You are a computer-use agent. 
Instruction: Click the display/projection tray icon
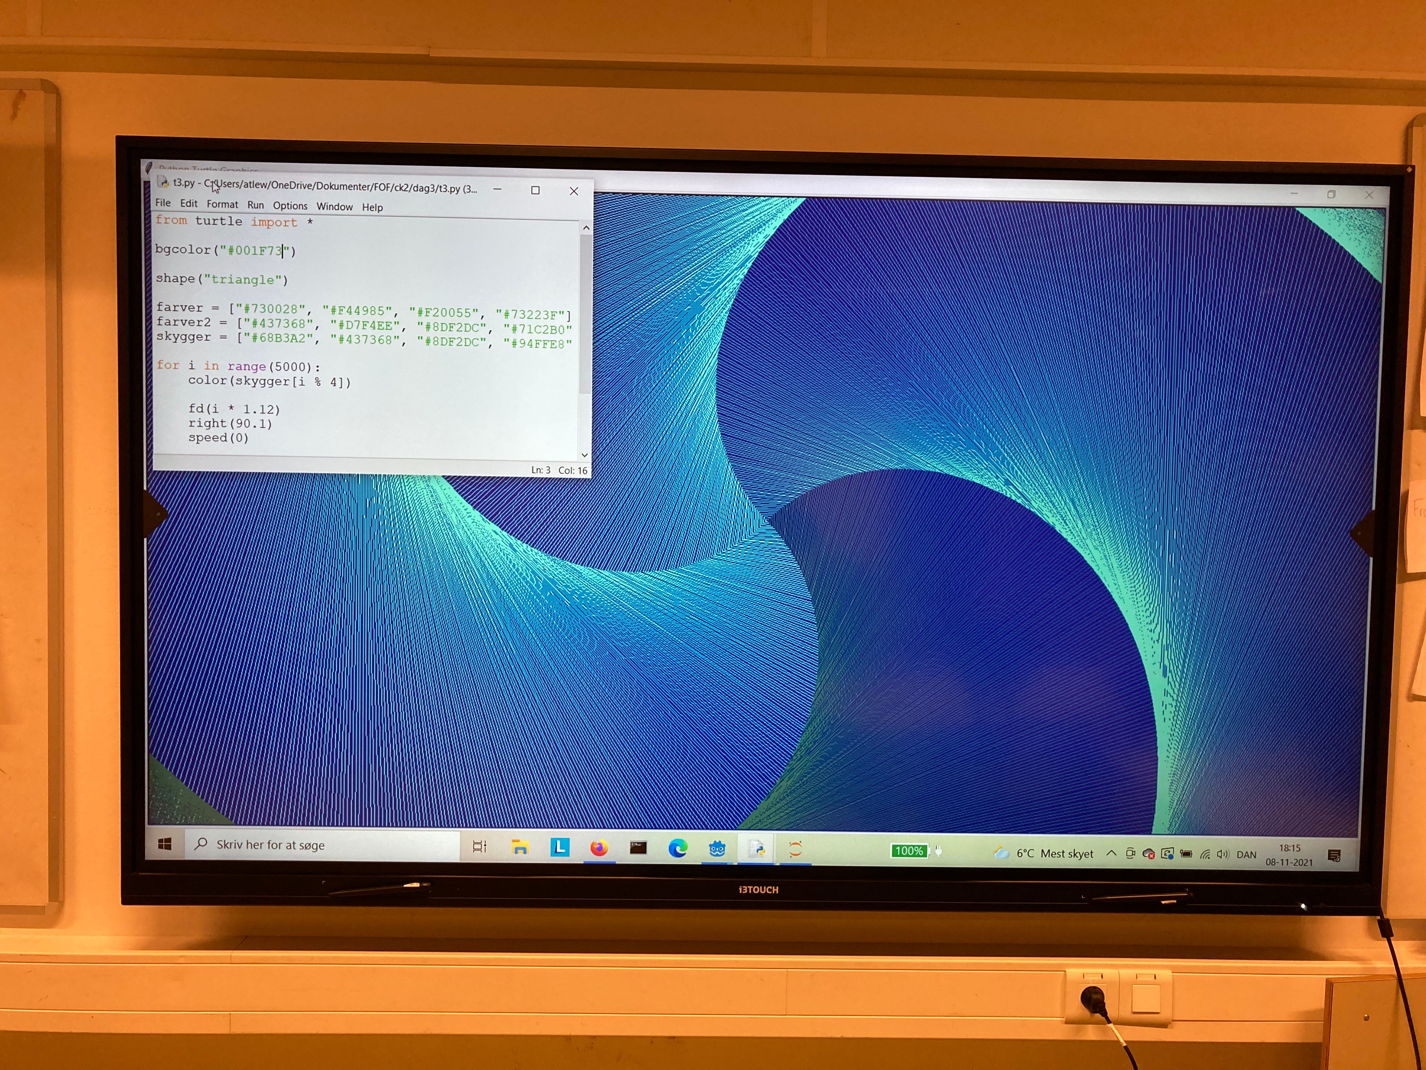[1167, 854]
